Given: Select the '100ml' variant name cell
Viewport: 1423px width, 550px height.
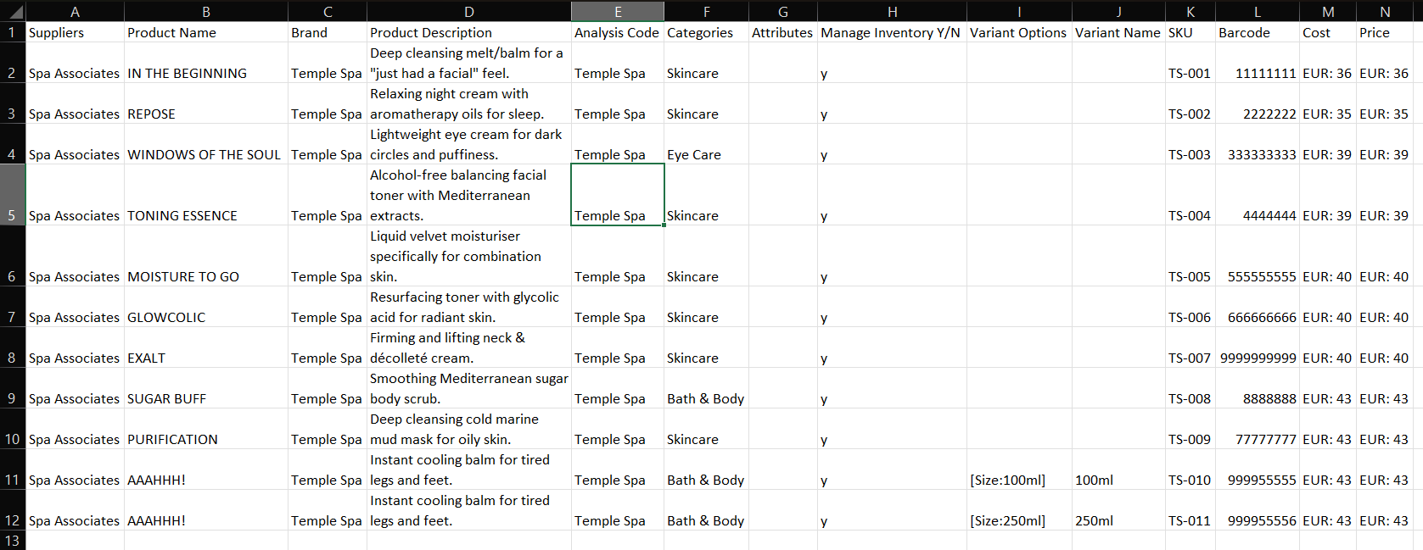Looking at the screenshot, I should click(1118, 469).
